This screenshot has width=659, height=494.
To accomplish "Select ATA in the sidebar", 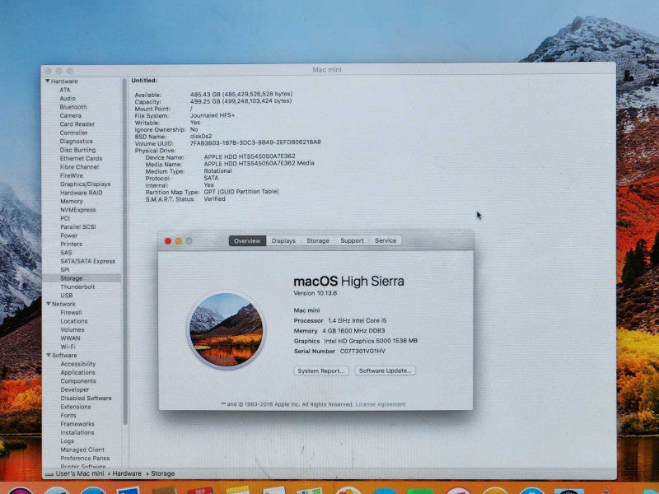I will click(x=65, y=90).
